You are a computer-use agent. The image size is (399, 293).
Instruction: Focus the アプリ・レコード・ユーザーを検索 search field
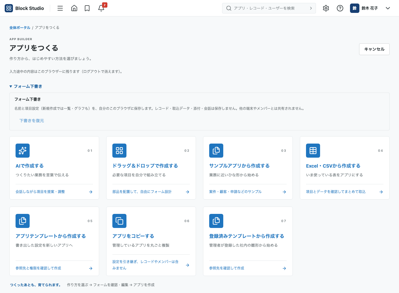[269, 8]
